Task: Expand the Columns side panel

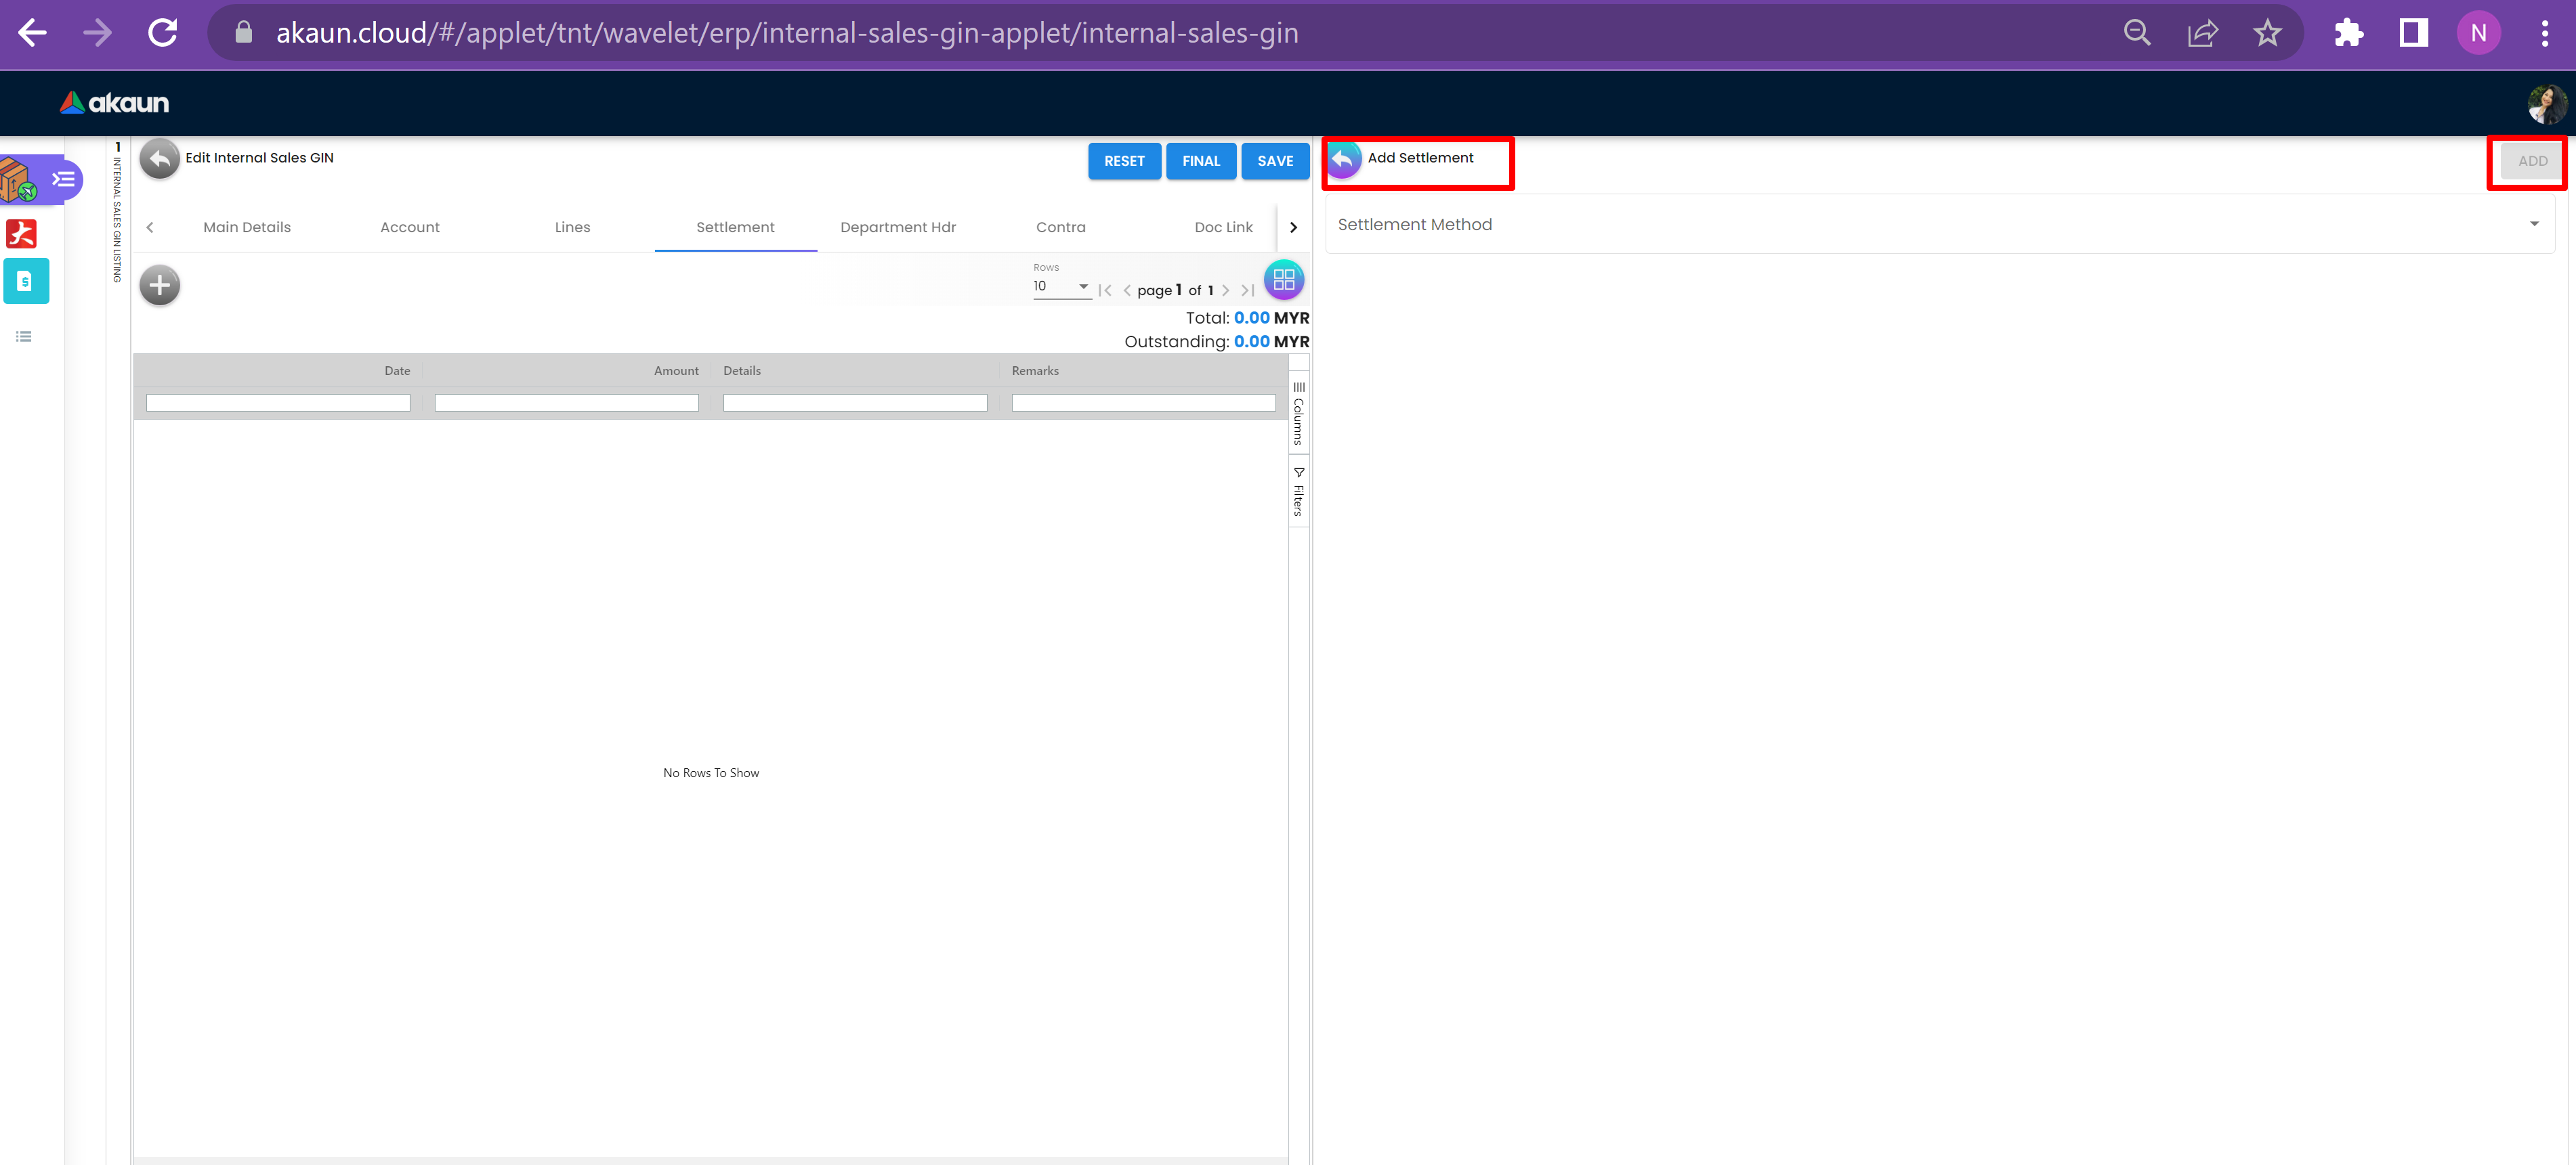Action: (x=1298, y=413)
